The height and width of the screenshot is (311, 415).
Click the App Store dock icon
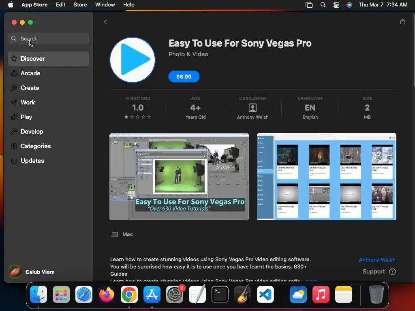click(152, 294)
